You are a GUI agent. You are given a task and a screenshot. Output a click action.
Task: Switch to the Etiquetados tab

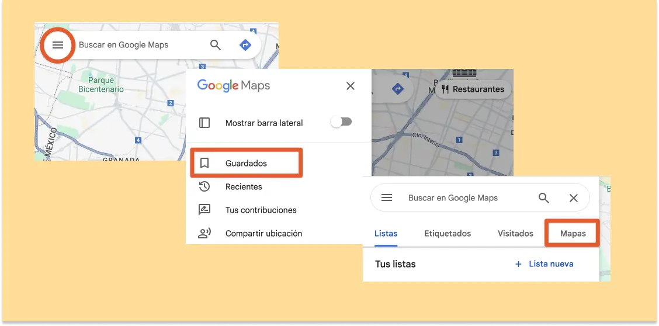click(448, 234)
